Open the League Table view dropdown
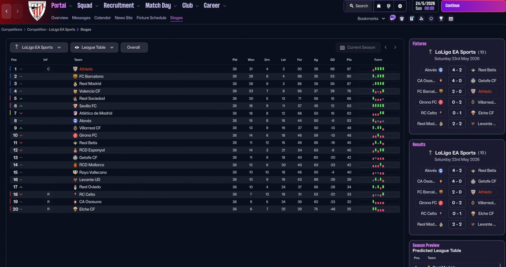 (x=94, y=47)
